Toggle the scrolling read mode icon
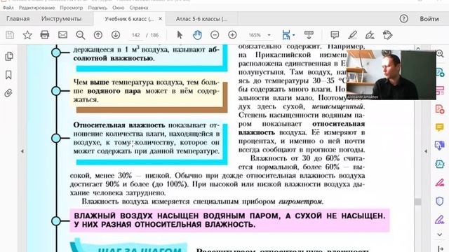The image size is (449, 252). 309,35
